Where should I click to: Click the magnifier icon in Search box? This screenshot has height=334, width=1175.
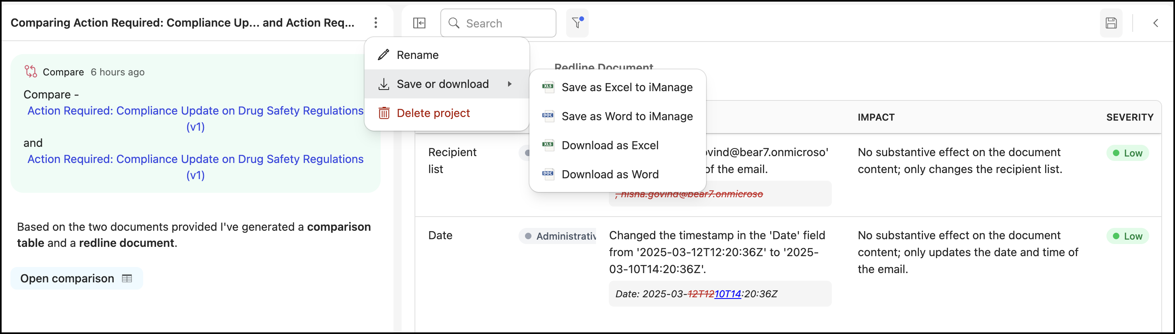(453, 23)
